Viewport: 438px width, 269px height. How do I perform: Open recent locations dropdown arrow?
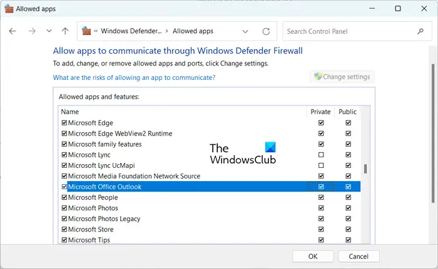tap(49, 31)
